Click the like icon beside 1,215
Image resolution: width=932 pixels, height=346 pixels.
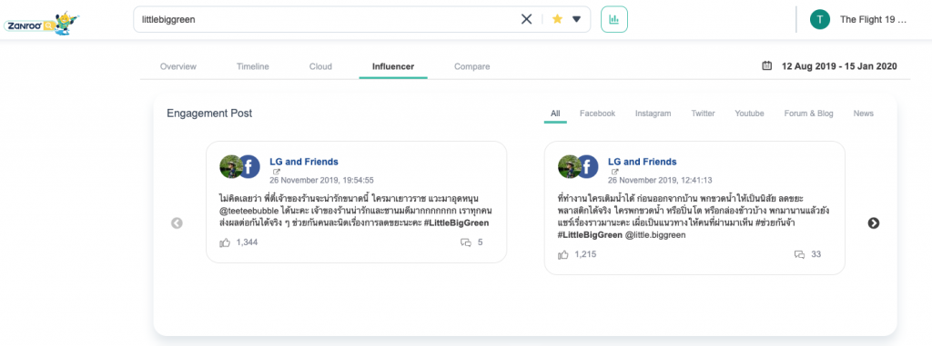tap(563, 254)
